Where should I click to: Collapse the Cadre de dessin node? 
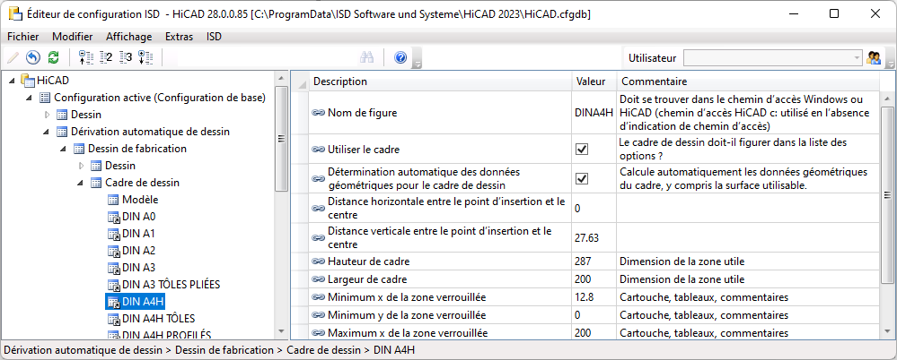pos(81,184)
